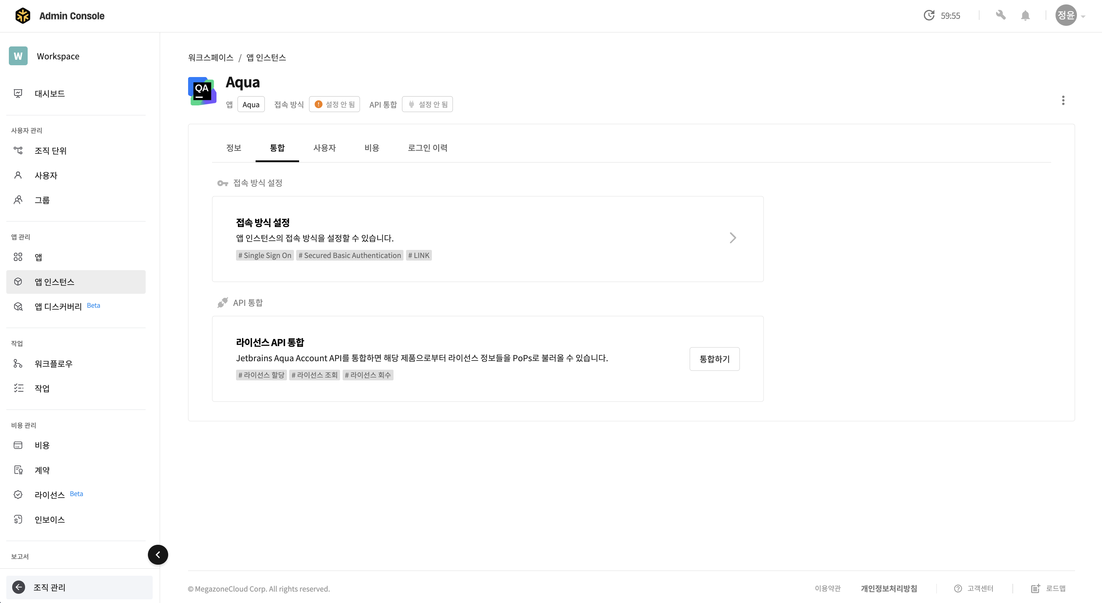Image resolution: width=1102 pixels, height=603 pixels.
Task: Go back via 조직 관리 button
Action: coord(79,587)
